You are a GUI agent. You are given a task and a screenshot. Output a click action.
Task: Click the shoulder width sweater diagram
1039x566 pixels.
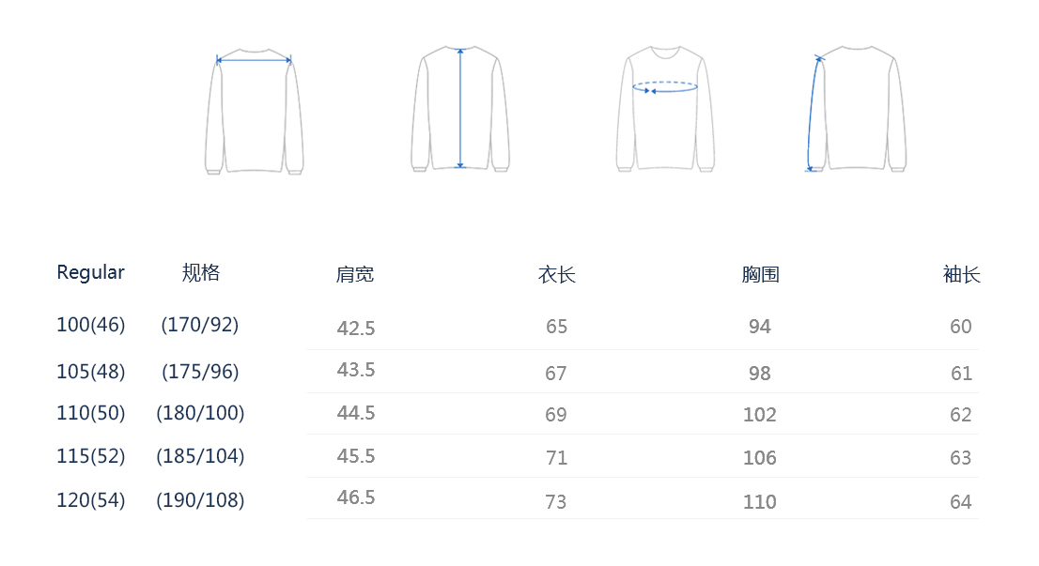coord(254,110)
